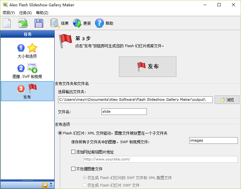Select step 3 发布 in task panel

click(27, 91)
